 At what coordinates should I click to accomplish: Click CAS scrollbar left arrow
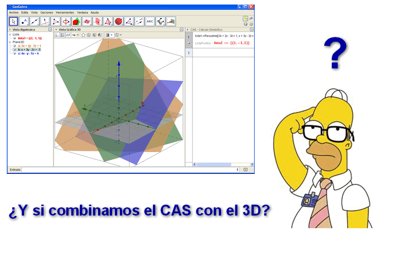click(194, 164)
